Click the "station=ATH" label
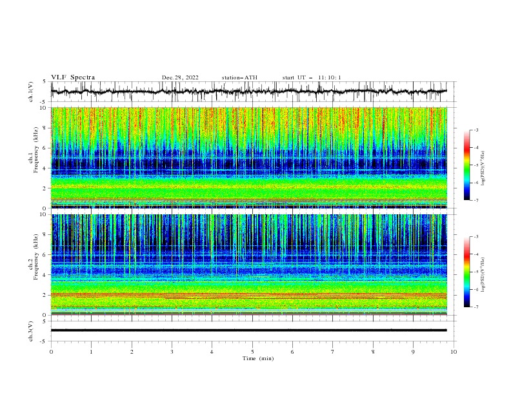The width and height of the screenshot is (511, 395). pyautogui.click(x=239, y=77)
